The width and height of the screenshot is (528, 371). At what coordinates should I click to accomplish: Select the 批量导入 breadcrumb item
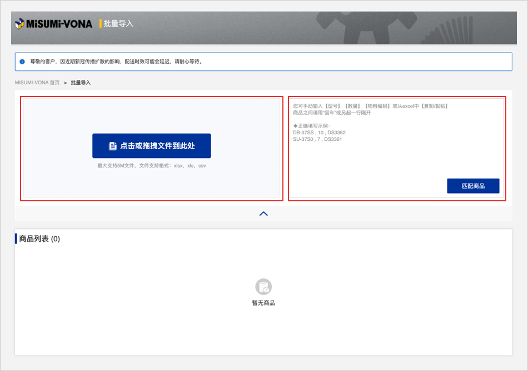(x=81, y=83)
